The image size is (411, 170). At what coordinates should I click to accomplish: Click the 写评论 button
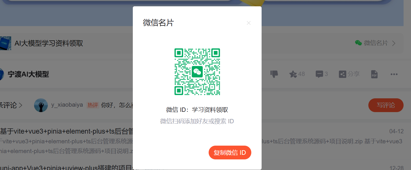[386, 105]
